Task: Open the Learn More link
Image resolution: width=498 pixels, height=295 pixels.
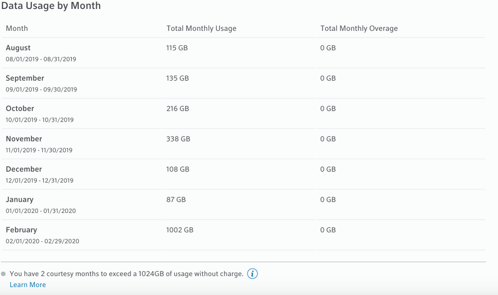Action: (x=28, y=285)
